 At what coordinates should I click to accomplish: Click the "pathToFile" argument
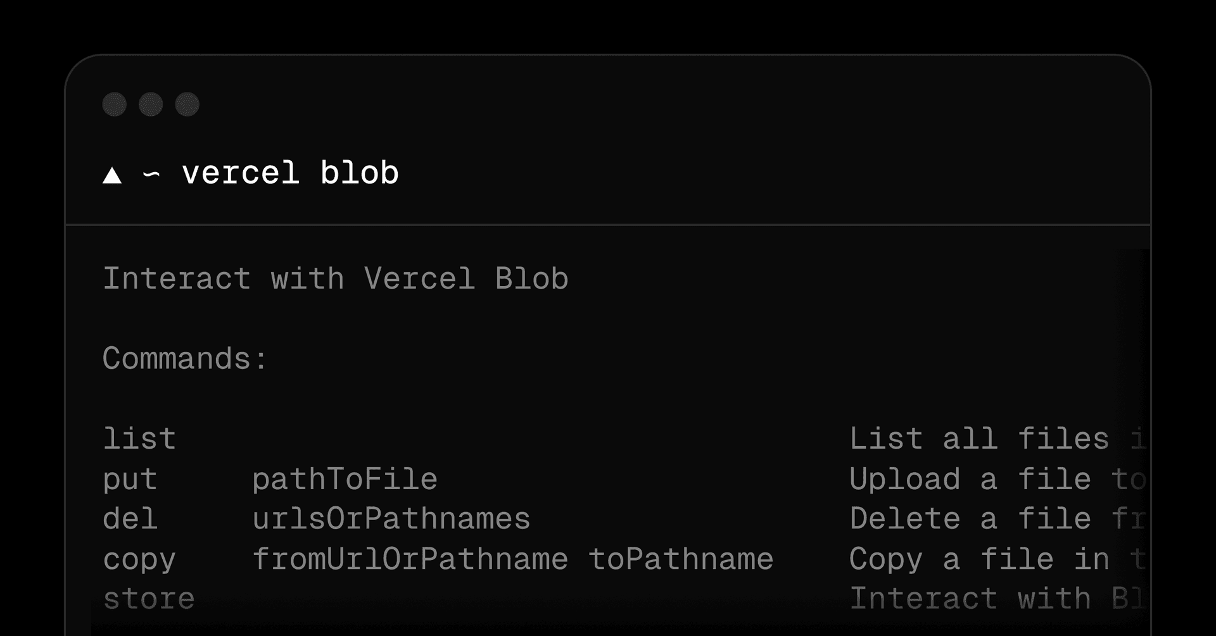[x=345, y=480]
